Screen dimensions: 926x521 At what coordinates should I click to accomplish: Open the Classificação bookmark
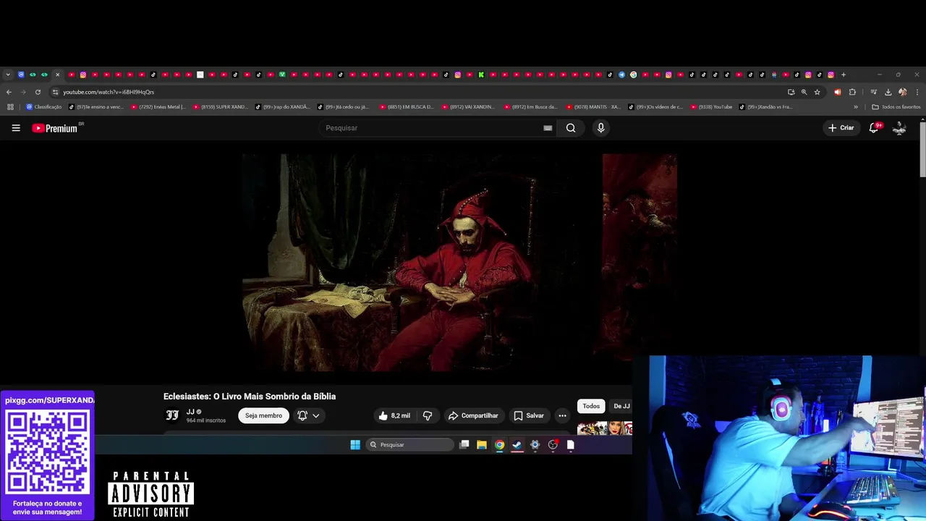(x=44, y=107)
